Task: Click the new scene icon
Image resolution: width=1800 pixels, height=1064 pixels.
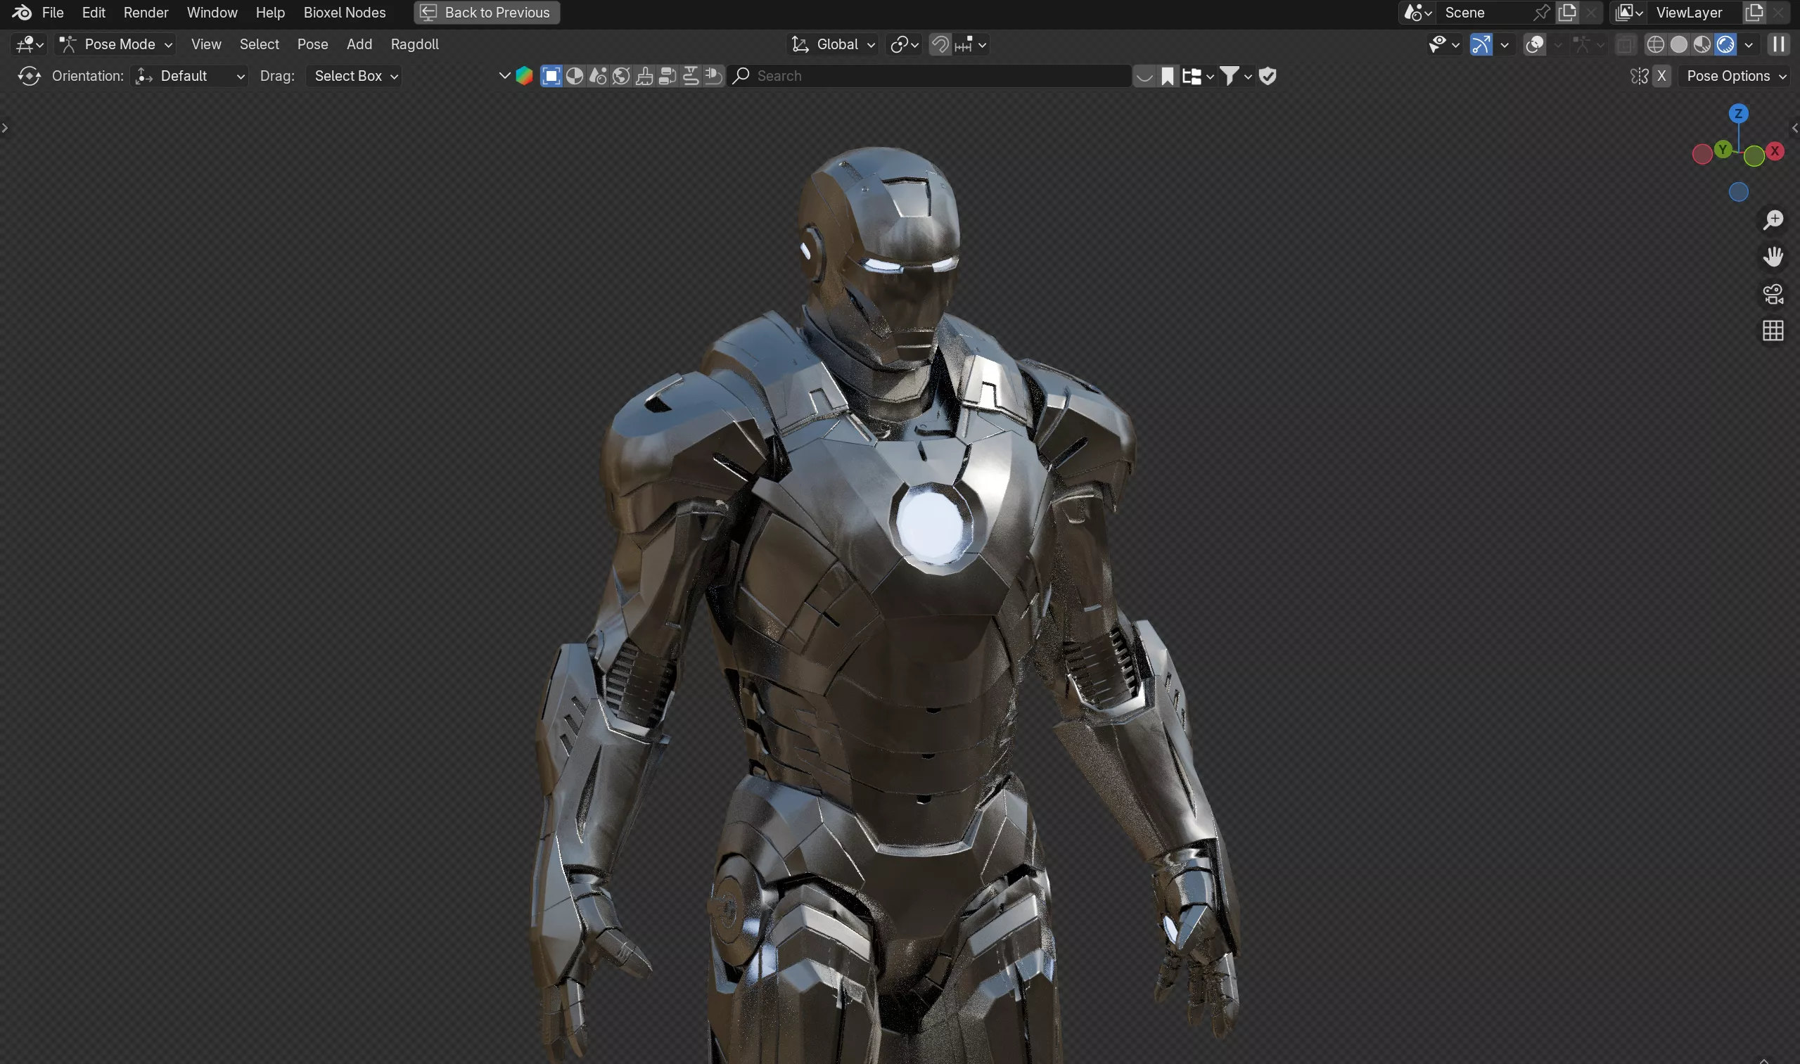Action: 1568,12
